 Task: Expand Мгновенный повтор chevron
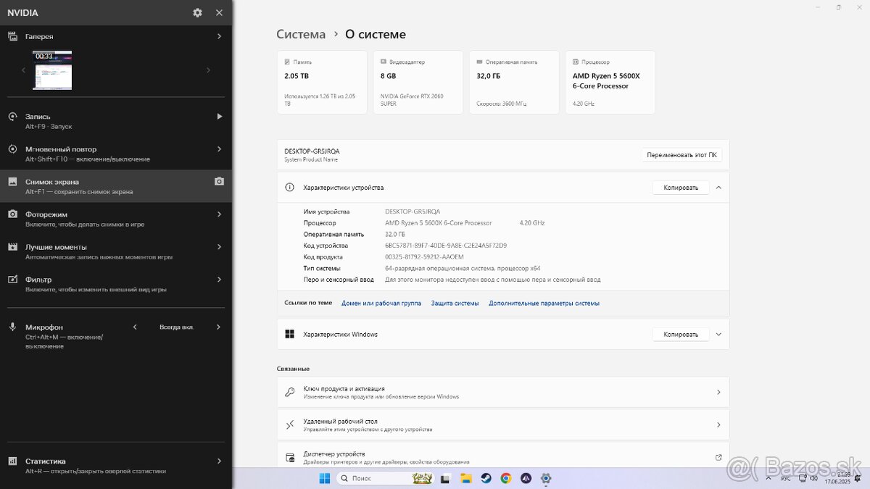pos(219,149)
